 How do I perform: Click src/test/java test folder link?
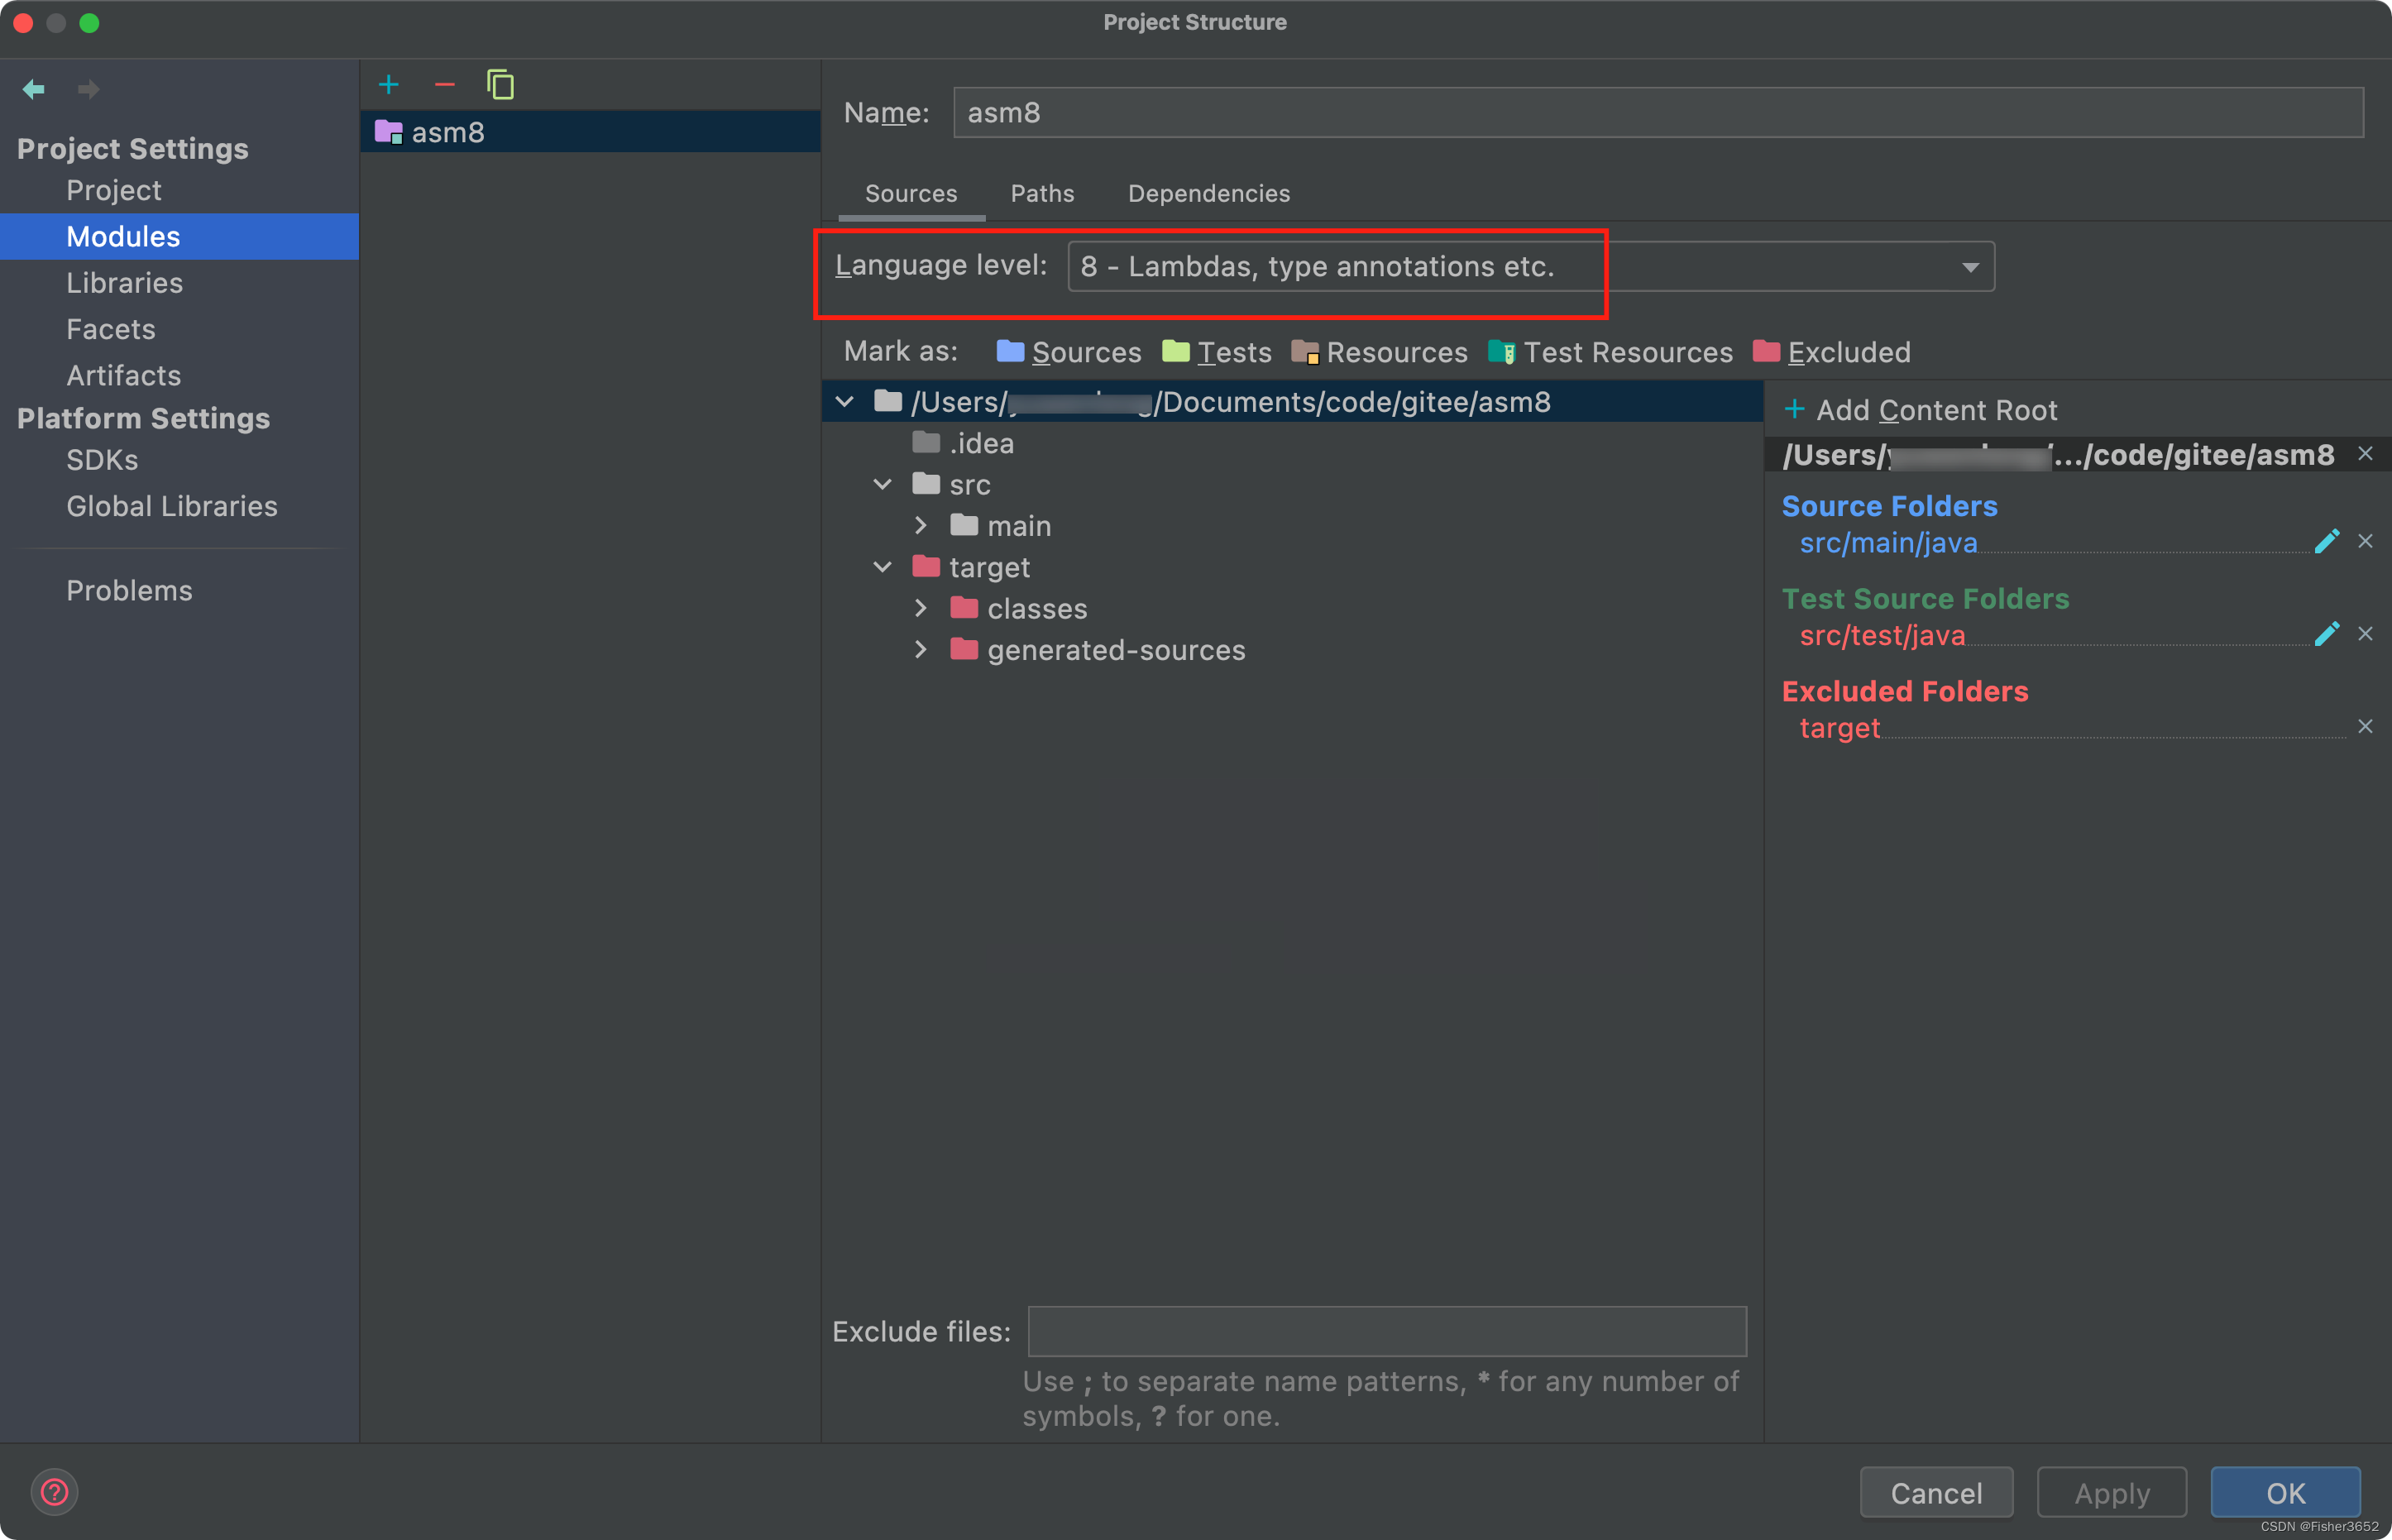[1882, 636]
